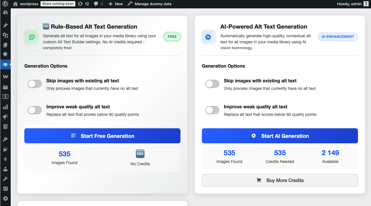This screenshot has width=371, height=206.
Task: Open Tools via the wrench icon
Action: [x=5, y=179]
